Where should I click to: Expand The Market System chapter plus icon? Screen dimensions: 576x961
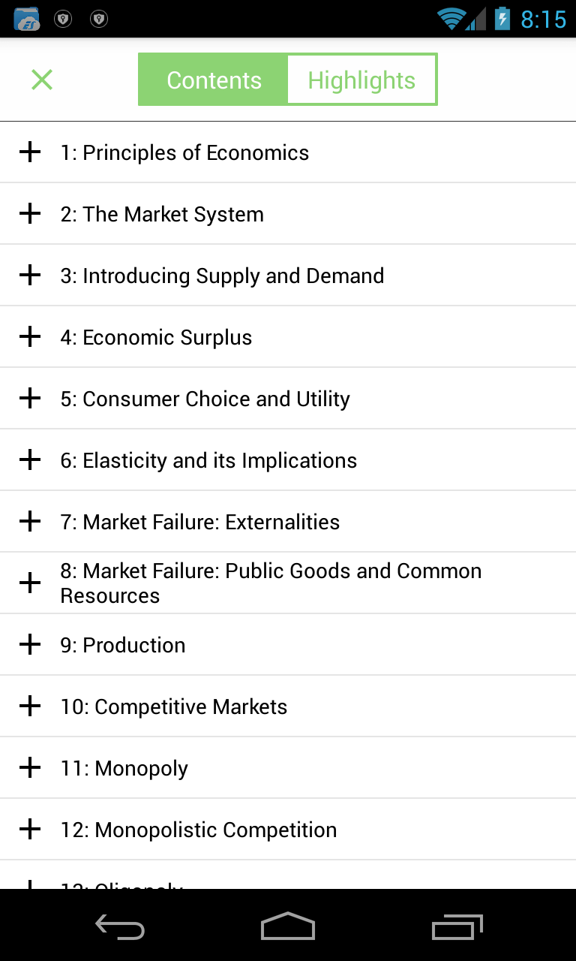pos(30,214)
